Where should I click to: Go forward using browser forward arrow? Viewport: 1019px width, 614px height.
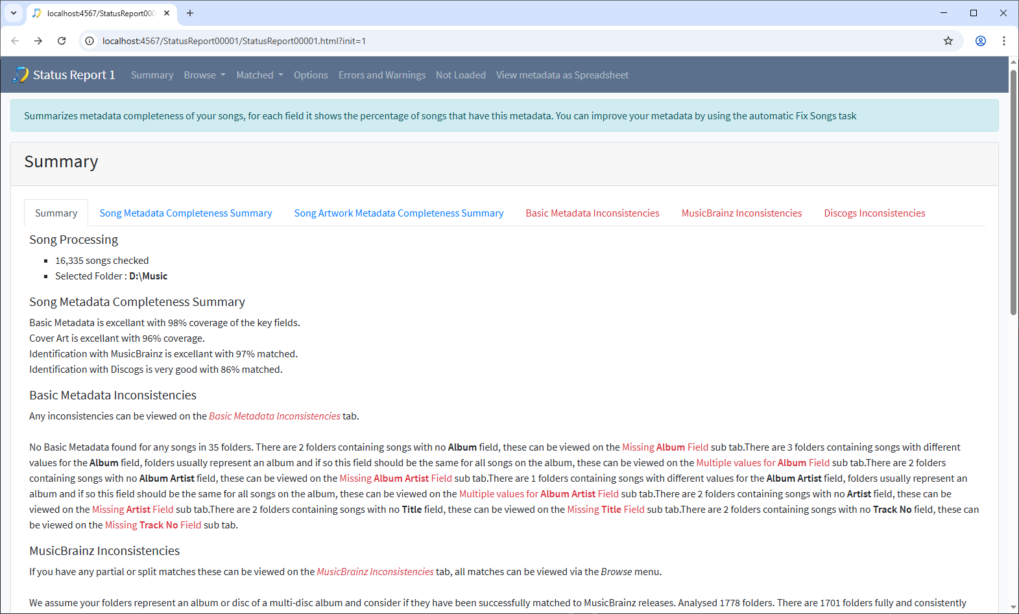[x=38, y=41]
